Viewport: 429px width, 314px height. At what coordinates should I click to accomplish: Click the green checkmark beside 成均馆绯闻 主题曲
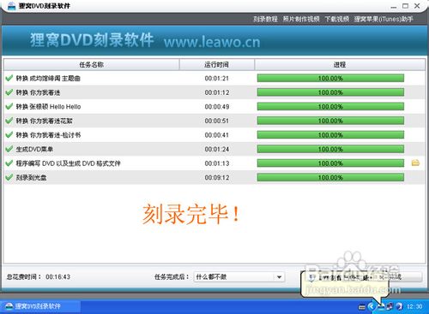[x=9, y=78]
